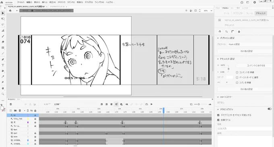
Task: Click the Insert Keyframe icon
Action: coord(102,104)
